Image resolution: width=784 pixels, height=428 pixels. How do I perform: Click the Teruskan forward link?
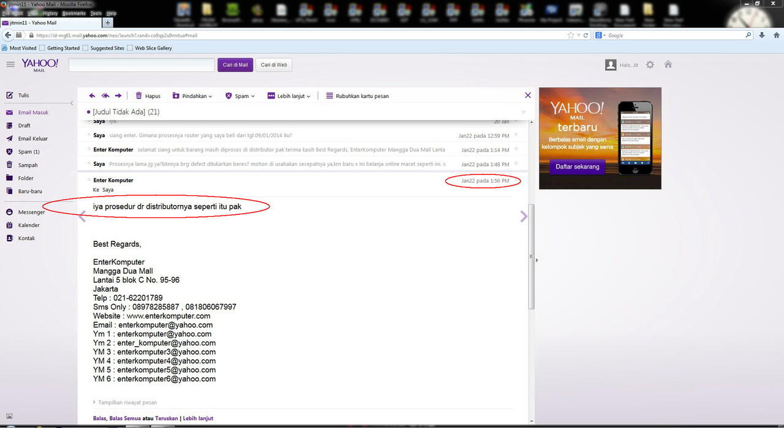pyautogui.click(x=167, y=418)
